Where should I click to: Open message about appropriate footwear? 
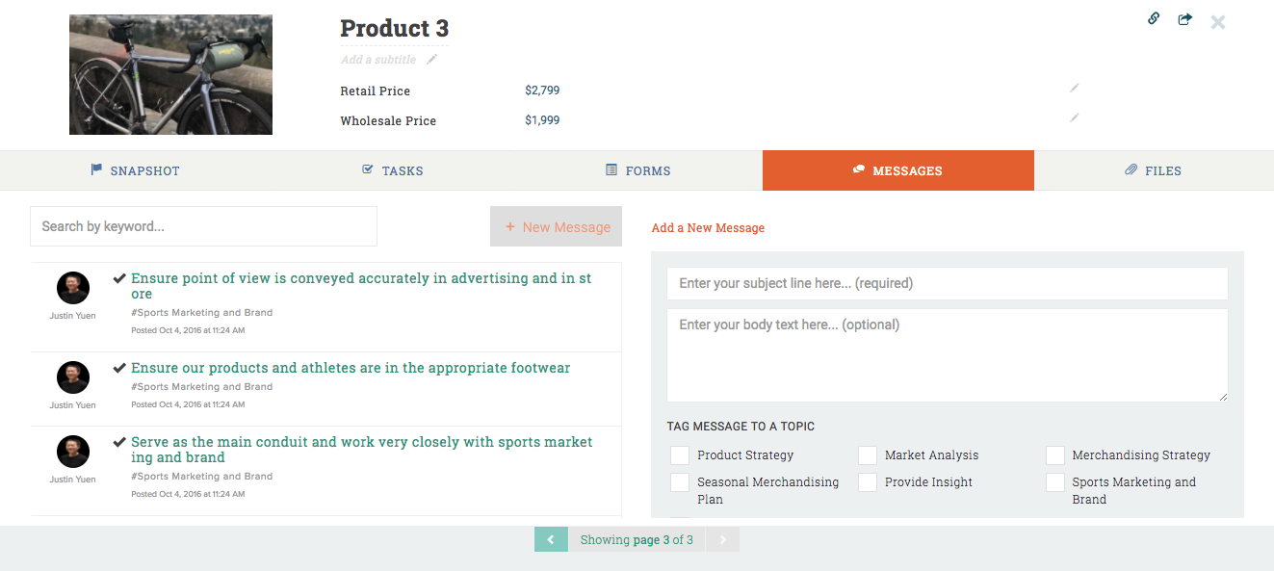(x=351, y=368)
